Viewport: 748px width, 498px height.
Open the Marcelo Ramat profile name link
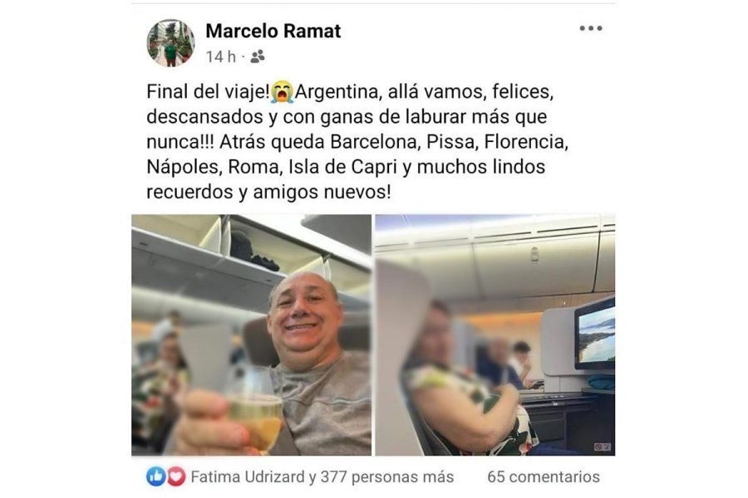pos(273,31)
